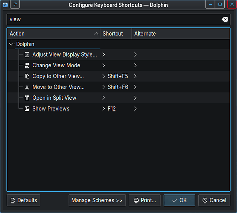
Task: Expand the shortcut chevron for Show Previews
Action: coord(103,109)
